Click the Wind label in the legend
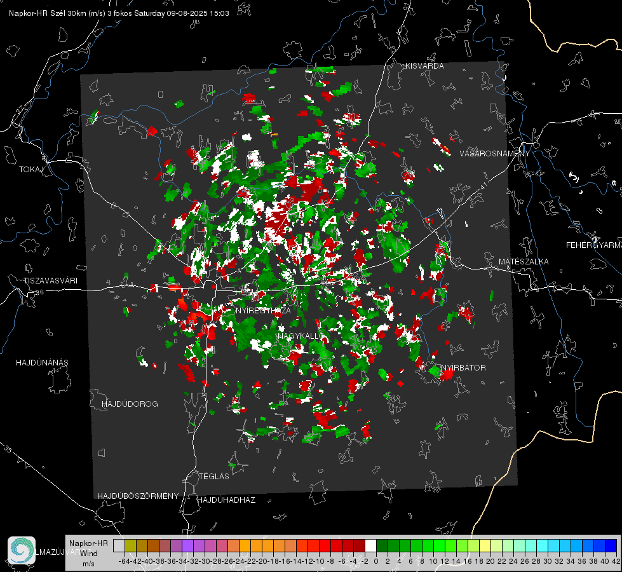The width and height of the screenshot is (622, 572). point(89,554)
